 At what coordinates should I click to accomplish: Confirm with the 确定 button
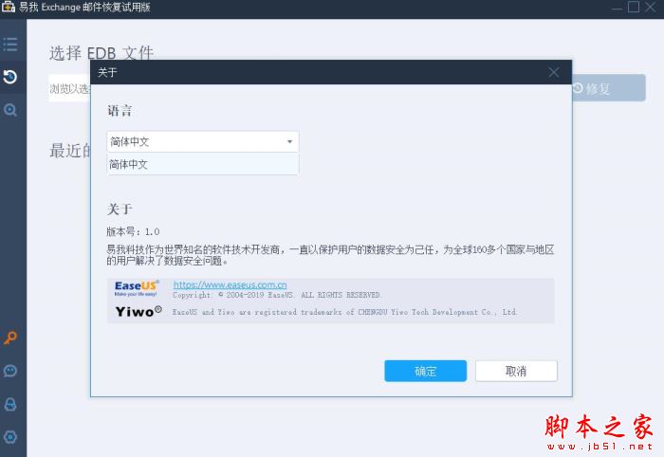point(425,371)
